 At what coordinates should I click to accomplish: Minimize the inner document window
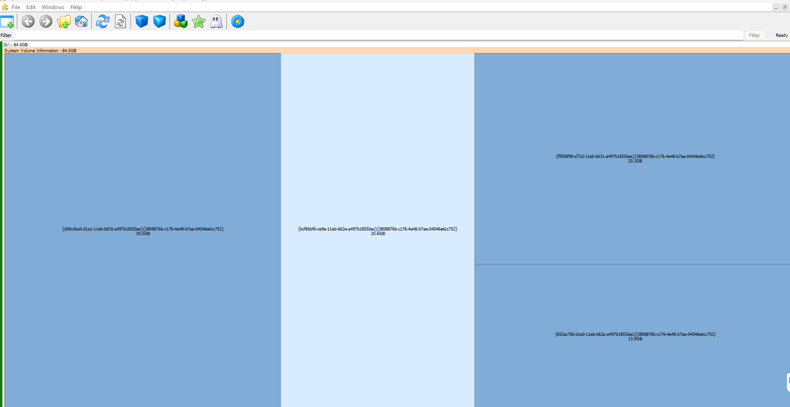pyautogui.click(x=776, y=7)
